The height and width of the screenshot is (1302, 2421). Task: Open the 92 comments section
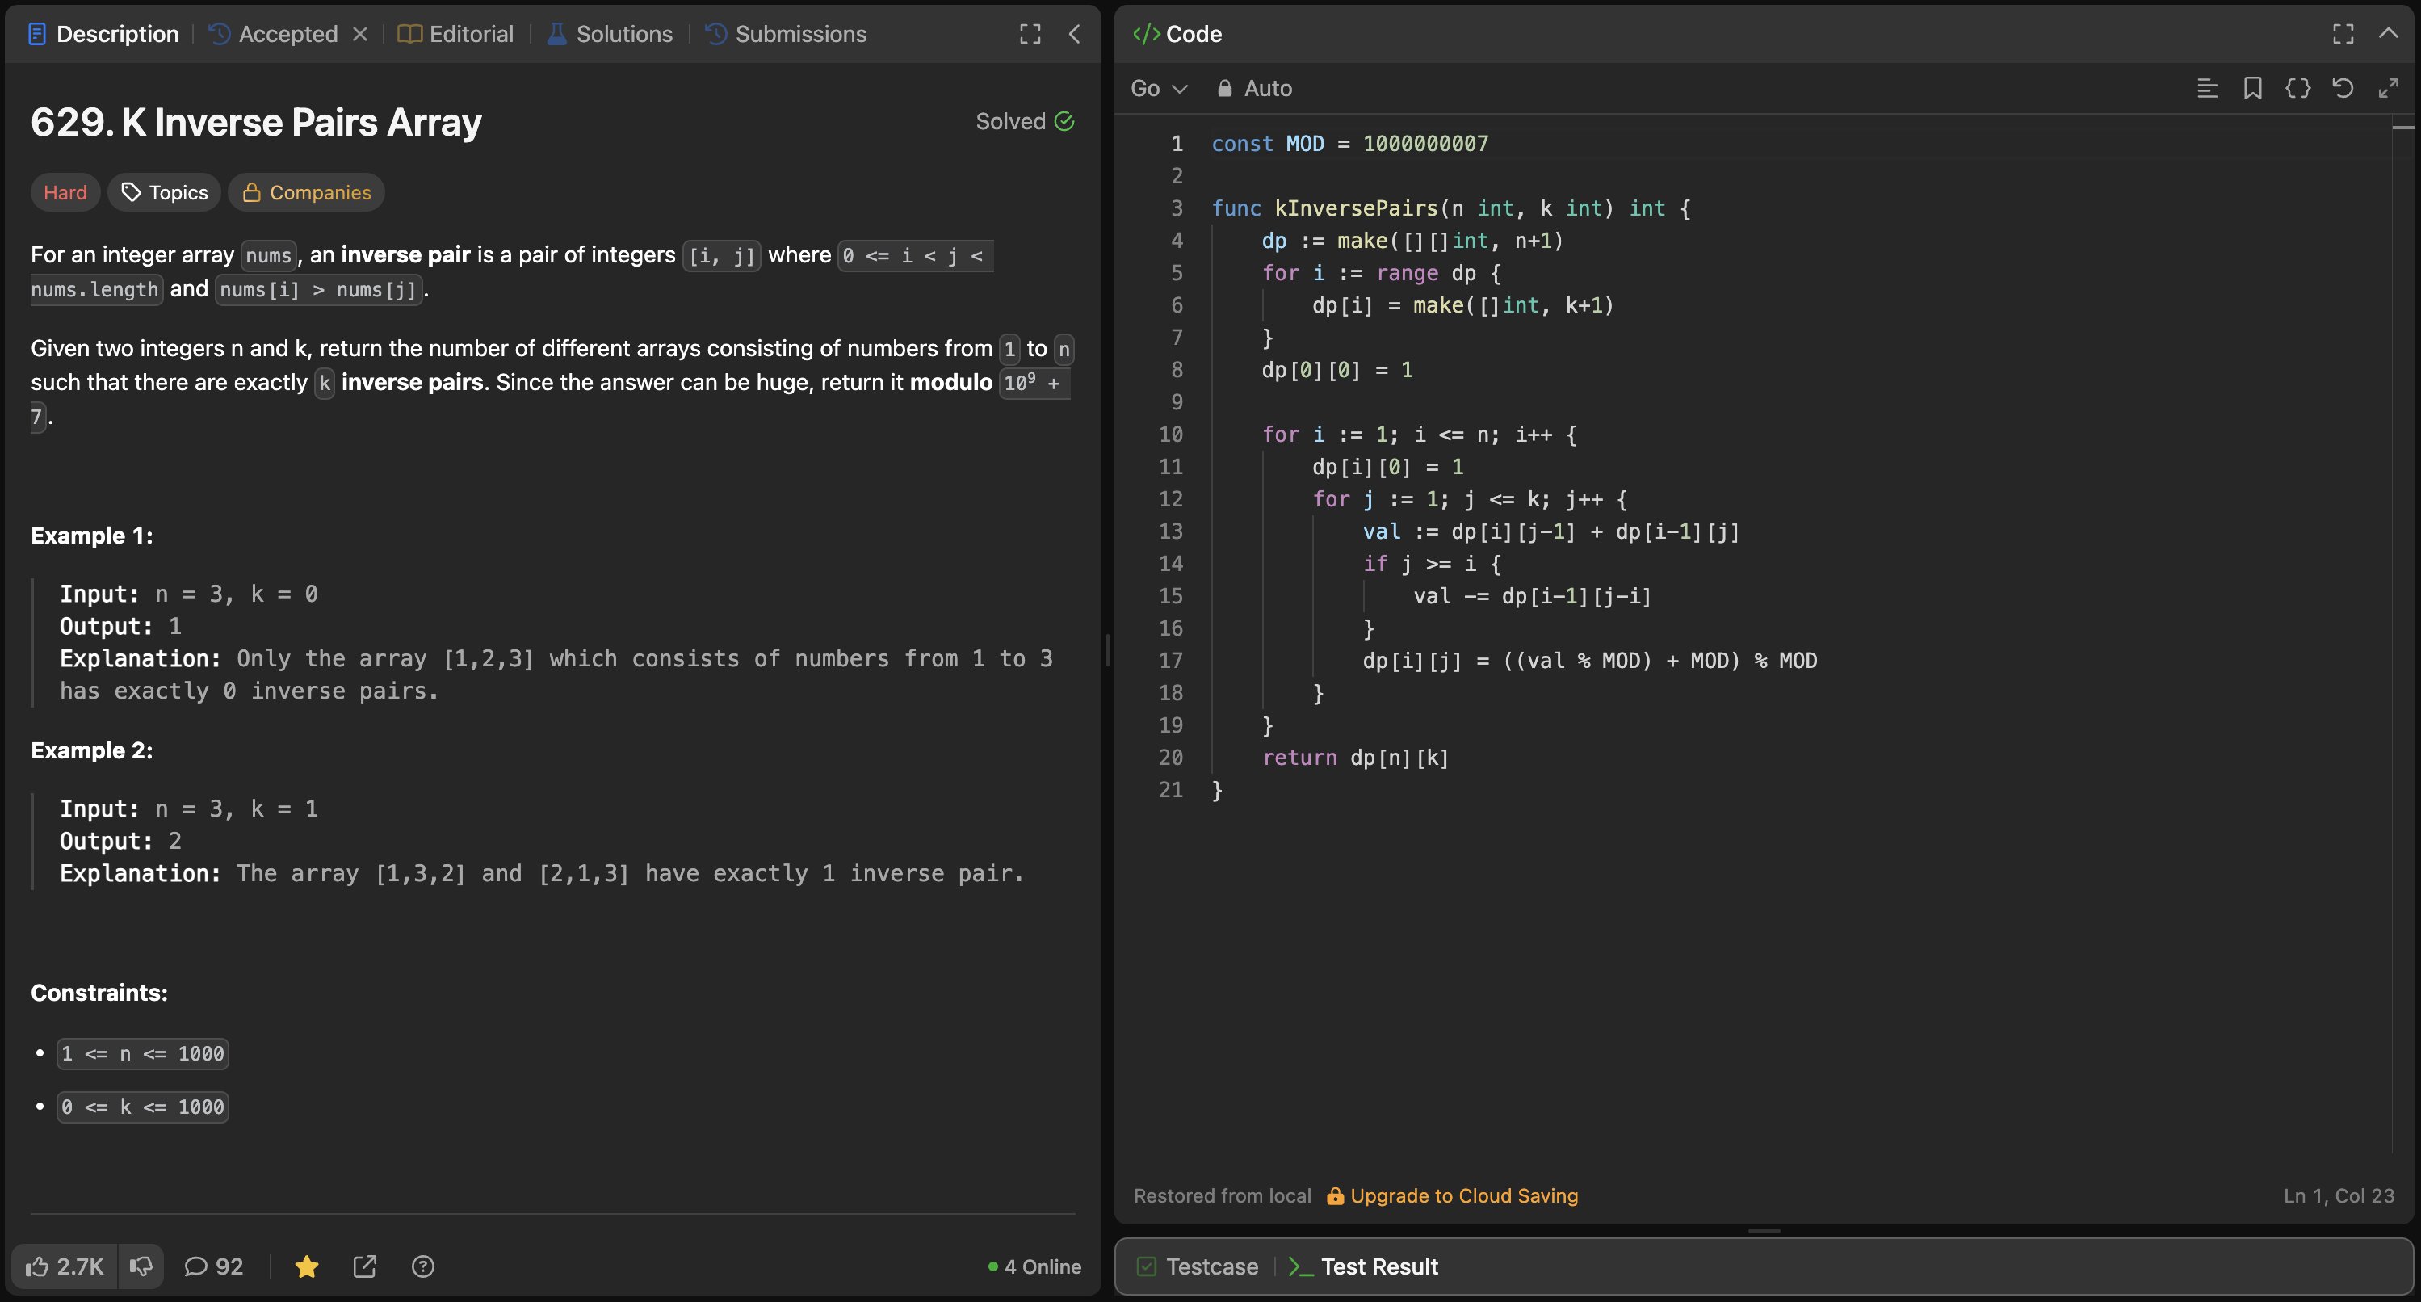coord(213,1266)
